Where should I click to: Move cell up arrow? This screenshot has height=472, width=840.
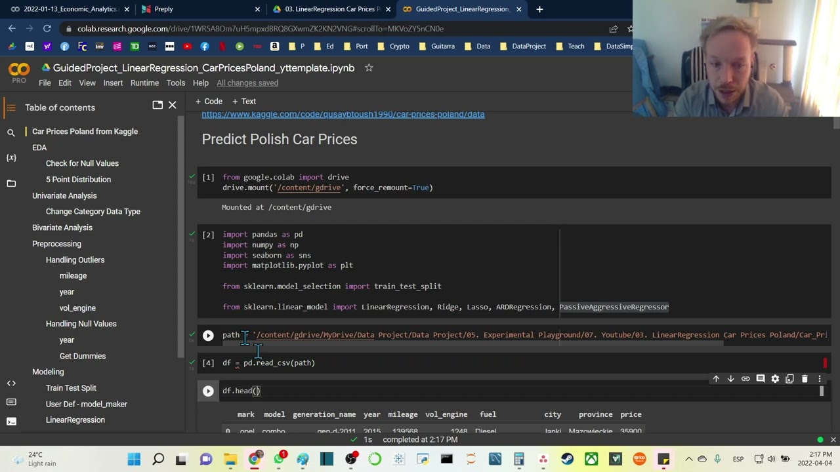pos(716,379)
